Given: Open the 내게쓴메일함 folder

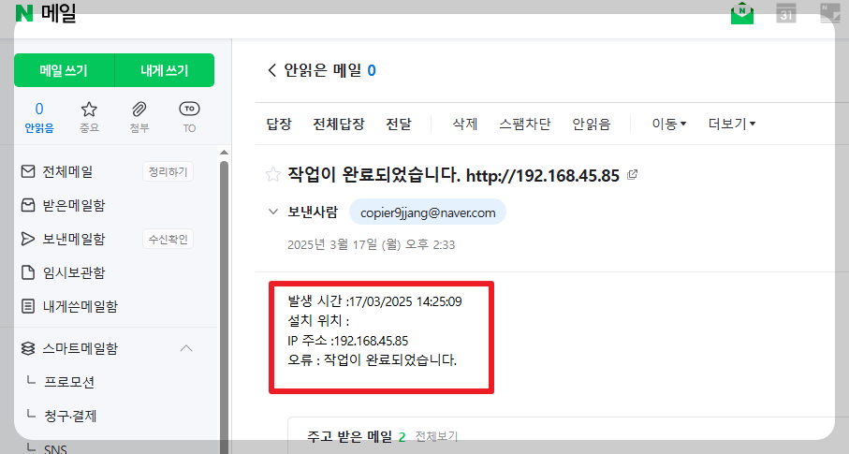Looking at the screenshot, I should [81, 306].
